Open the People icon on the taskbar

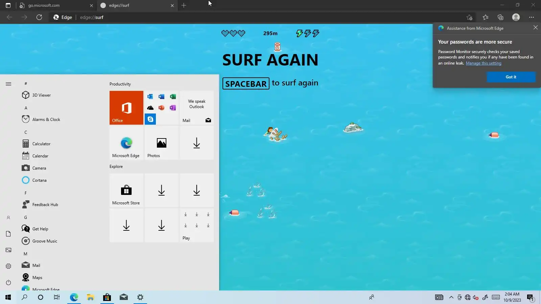tap(372, 297)
